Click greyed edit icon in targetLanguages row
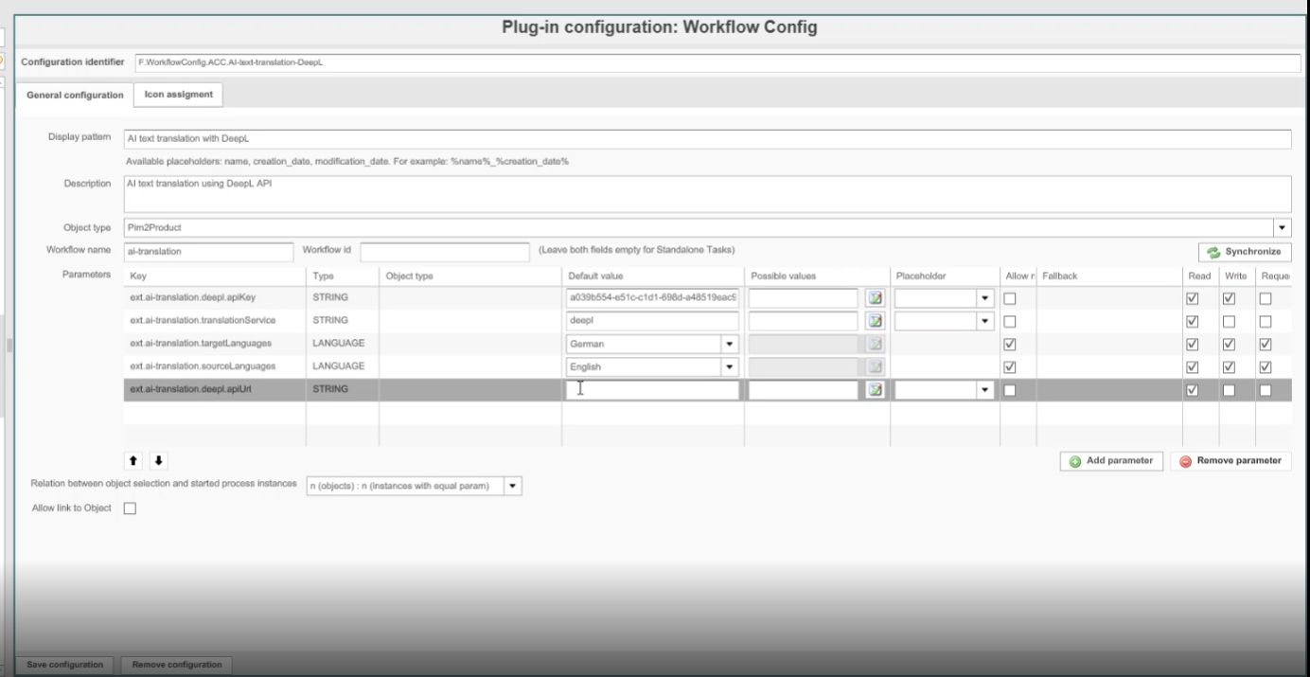Image resolution: width=1310 pixels, height=677 pixels. (x=876, y=344)
